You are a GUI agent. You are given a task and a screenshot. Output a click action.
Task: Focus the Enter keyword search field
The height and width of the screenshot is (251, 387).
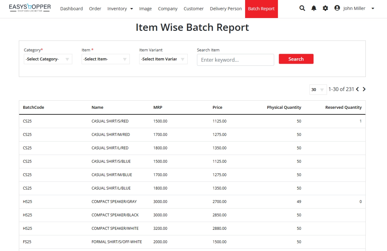(x=235, y=60)
